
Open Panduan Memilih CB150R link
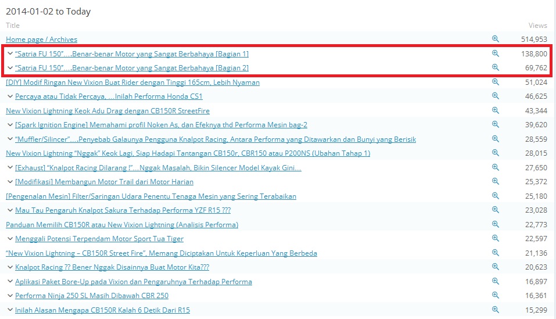(122, 225)
